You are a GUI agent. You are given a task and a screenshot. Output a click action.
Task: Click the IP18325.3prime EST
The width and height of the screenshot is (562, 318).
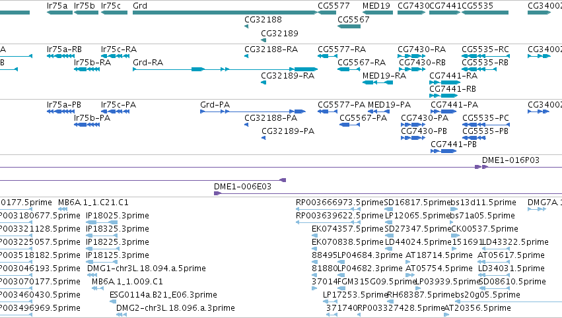102,236
